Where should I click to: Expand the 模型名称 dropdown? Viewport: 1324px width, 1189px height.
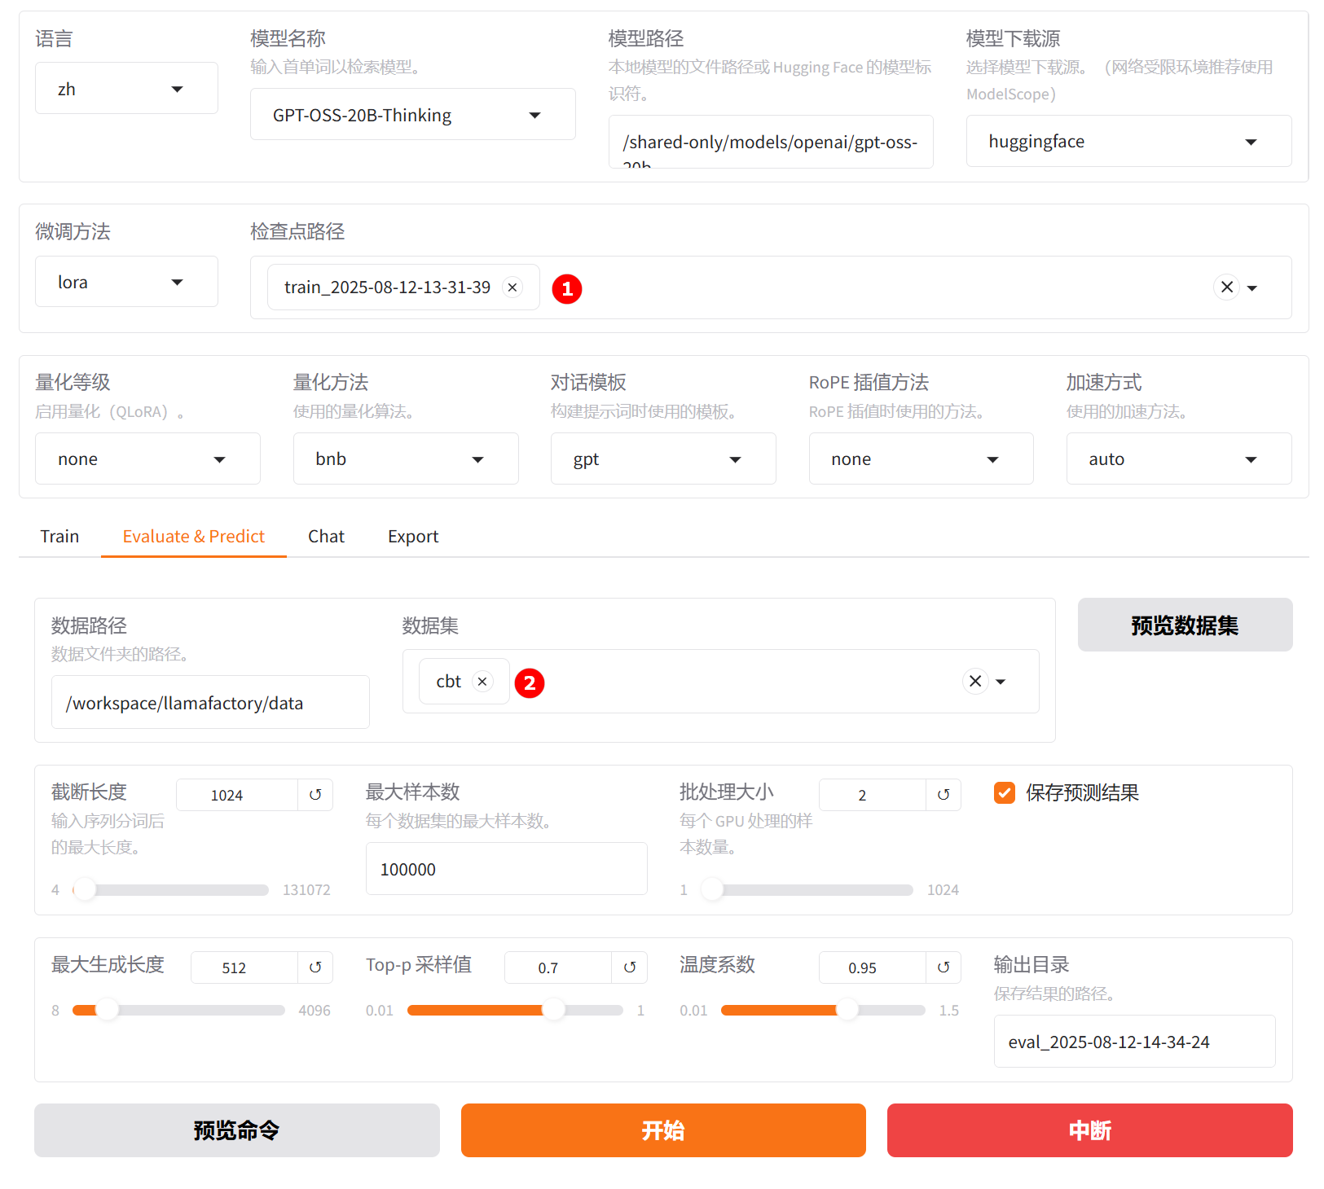412,115
